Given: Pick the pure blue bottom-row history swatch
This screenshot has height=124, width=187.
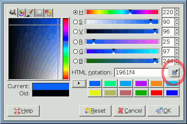Looking at the screenshot, I should pyautogui.click(x=172, y=93).
